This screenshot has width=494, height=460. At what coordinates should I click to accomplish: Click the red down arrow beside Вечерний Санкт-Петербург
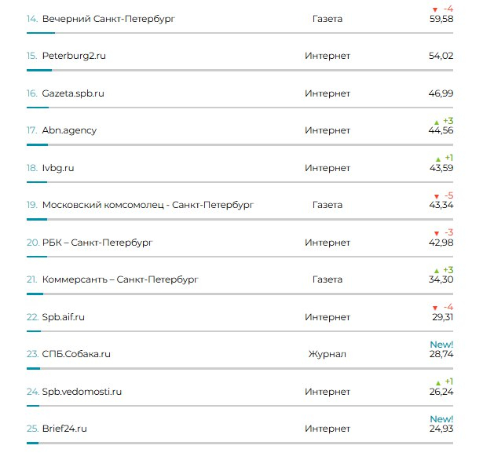point(435,9)
